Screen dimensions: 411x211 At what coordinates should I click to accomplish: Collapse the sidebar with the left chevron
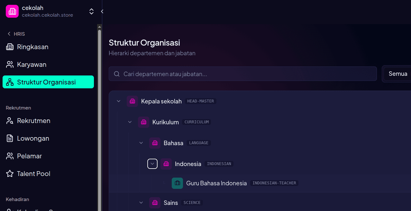[x=102, y=11]
